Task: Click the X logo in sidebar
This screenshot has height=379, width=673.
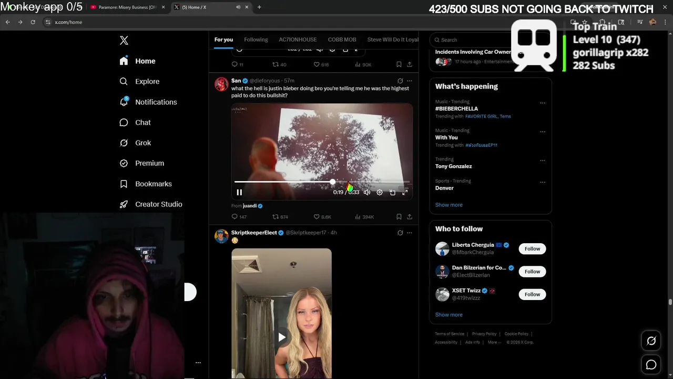Action: coord(124,41)
